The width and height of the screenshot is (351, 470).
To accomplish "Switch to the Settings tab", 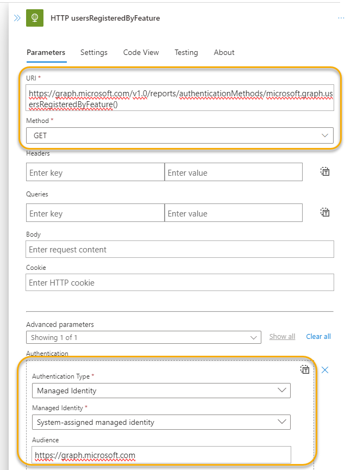I will [x=94, y=52].
